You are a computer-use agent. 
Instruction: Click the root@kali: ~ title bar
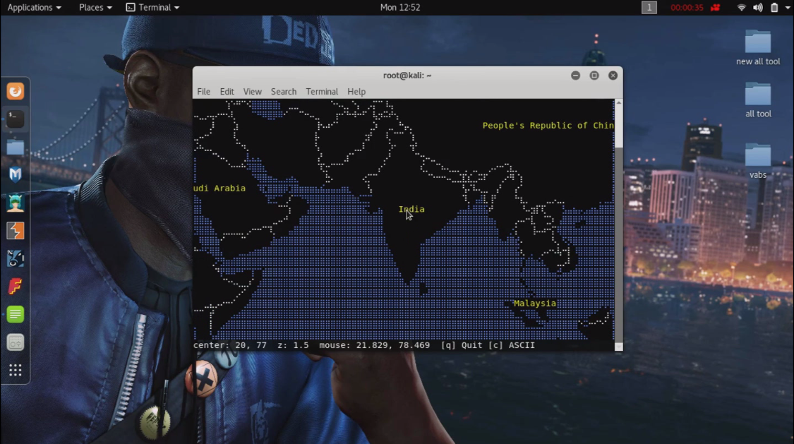pos(407,76)
